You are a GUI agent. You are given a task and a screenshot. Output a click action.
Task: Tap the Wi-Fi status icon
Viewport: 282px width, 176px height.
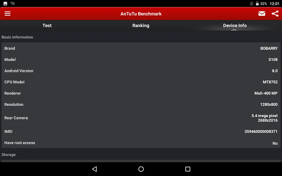click(x=13, y=3)
